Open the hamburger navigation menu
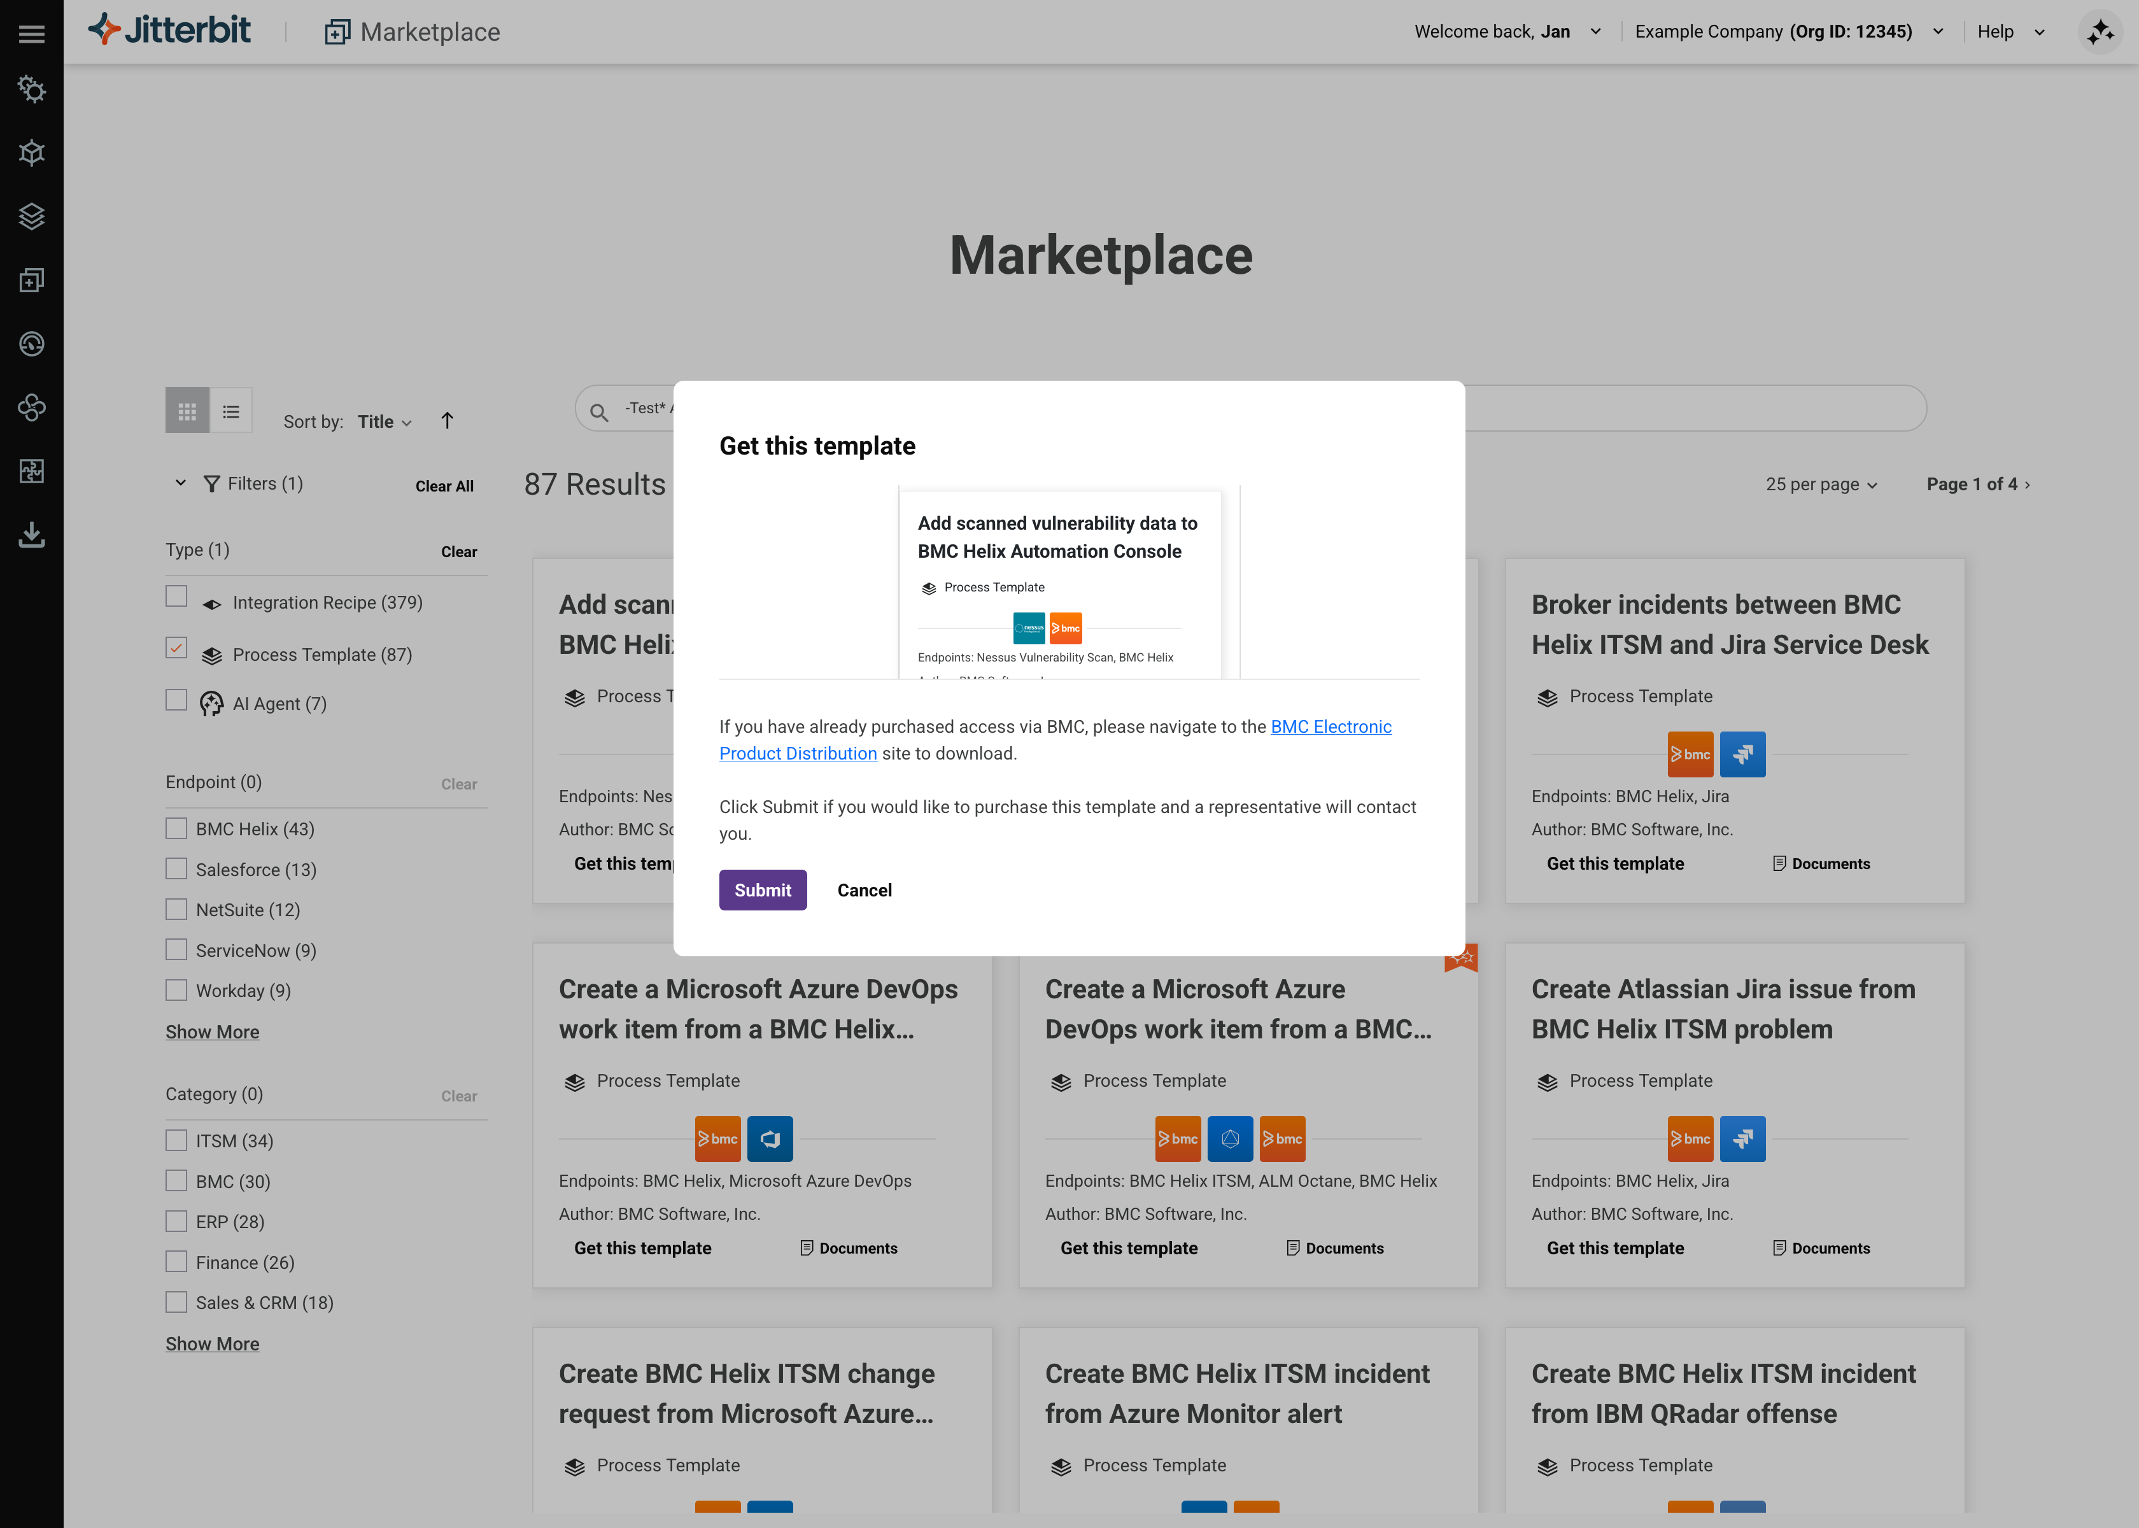 click(31, 34)
